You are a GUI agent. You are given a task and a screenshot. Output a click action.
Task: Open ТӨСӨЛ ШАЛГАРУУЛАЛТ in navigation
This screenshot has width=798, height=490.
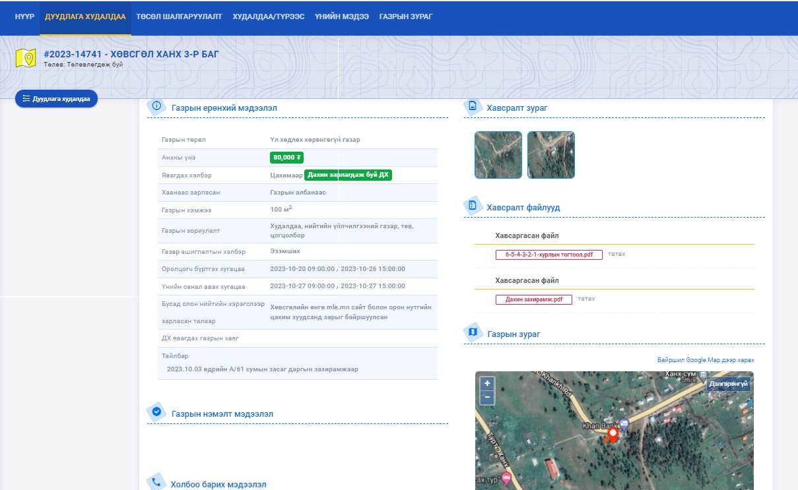point(179,16)
